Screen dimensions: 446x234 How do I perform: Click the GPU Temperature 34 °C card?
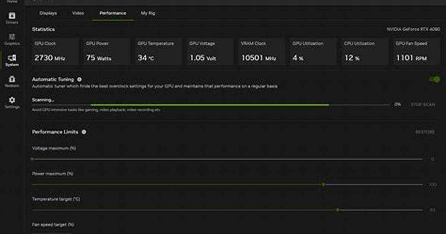(158, 52)
